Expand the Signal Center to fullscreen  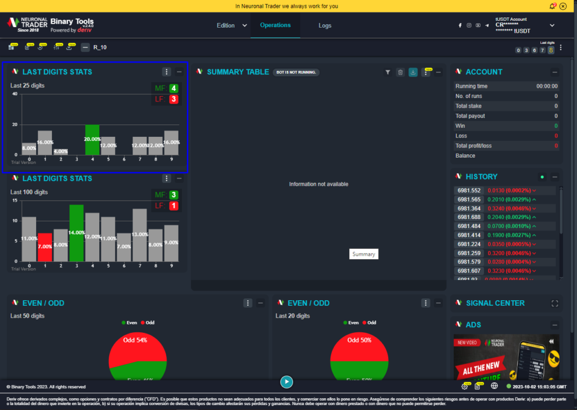point(554,304)
